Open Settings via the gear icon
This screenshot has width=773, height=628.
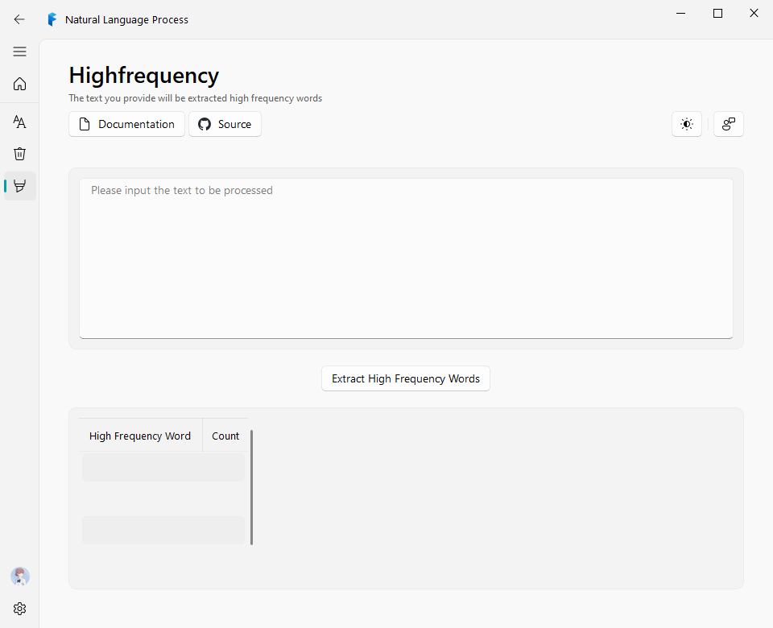pos(19,609)
